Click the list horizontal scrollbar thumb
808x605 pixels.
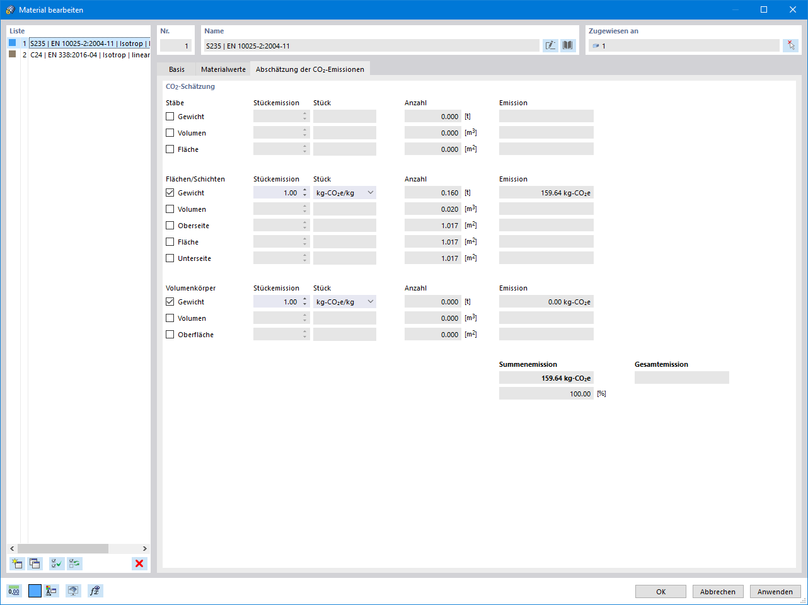click(63, 548)
